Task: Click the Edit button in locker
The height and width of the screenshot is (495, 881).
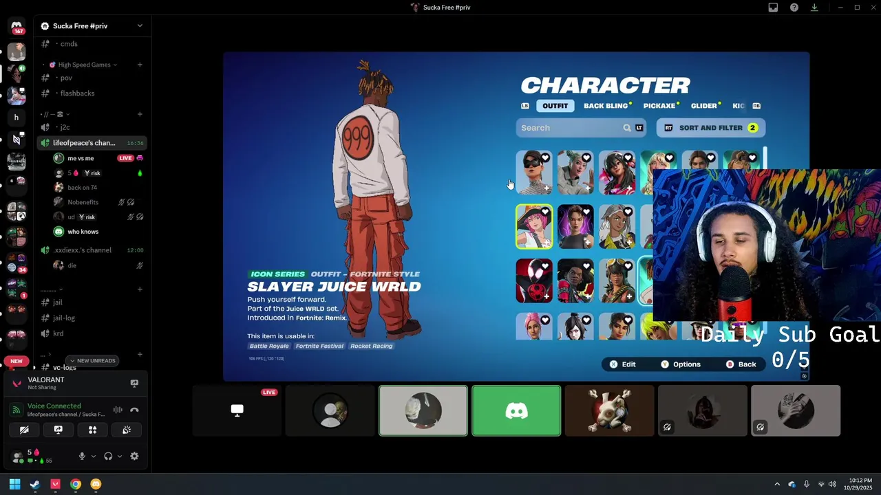Action: click(622, 364)
